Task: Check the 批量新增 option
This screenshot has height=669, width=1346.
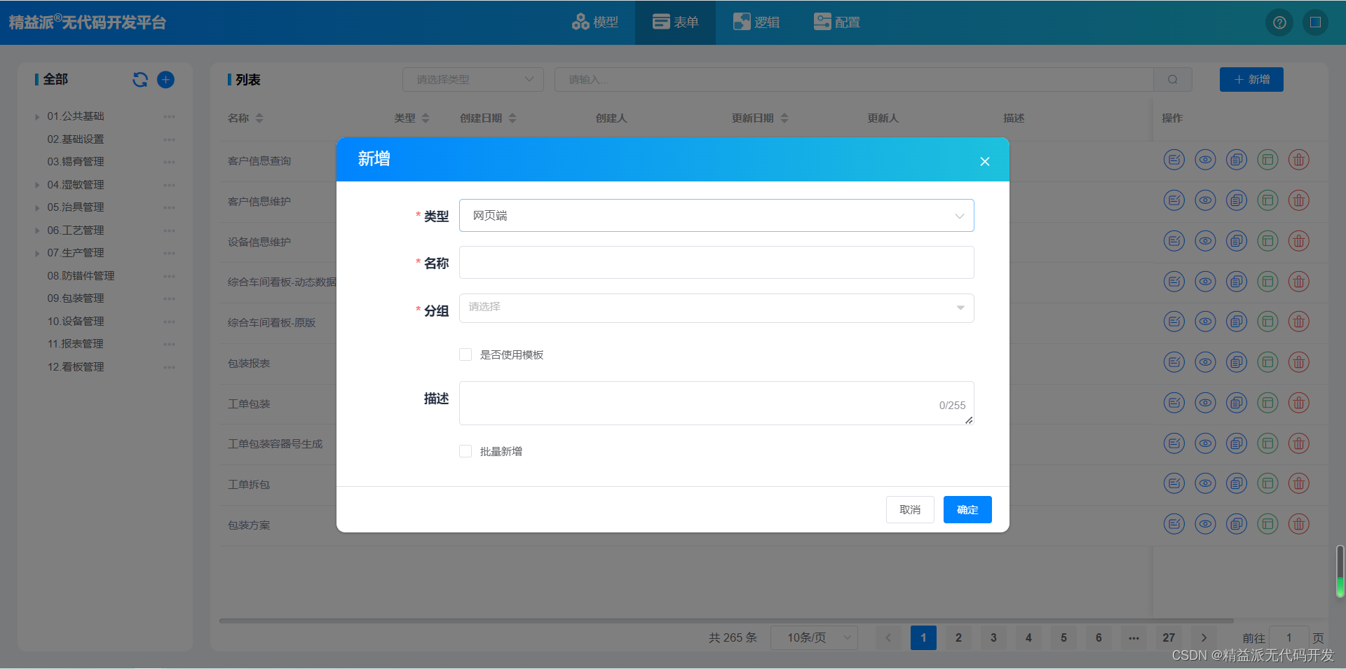Action: (x=465, y=451)
